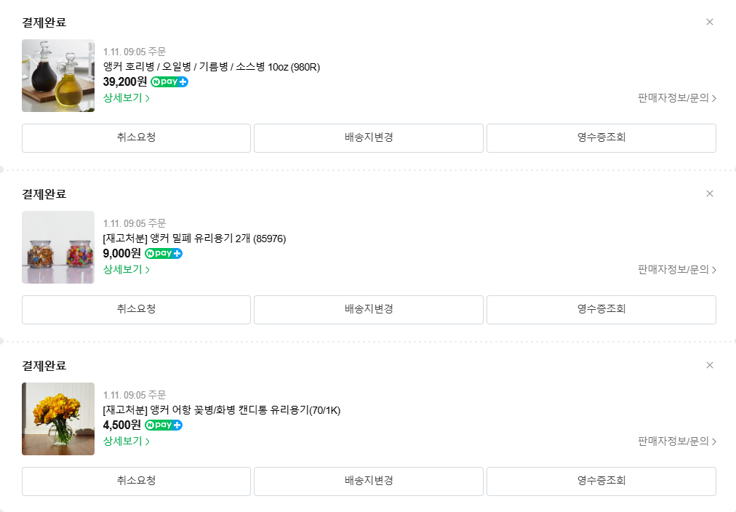Open 판매자정보/문의 for the 밀폐 유리용기 order
This screenshot has width=736, height=512.
(x=677, y=270)
